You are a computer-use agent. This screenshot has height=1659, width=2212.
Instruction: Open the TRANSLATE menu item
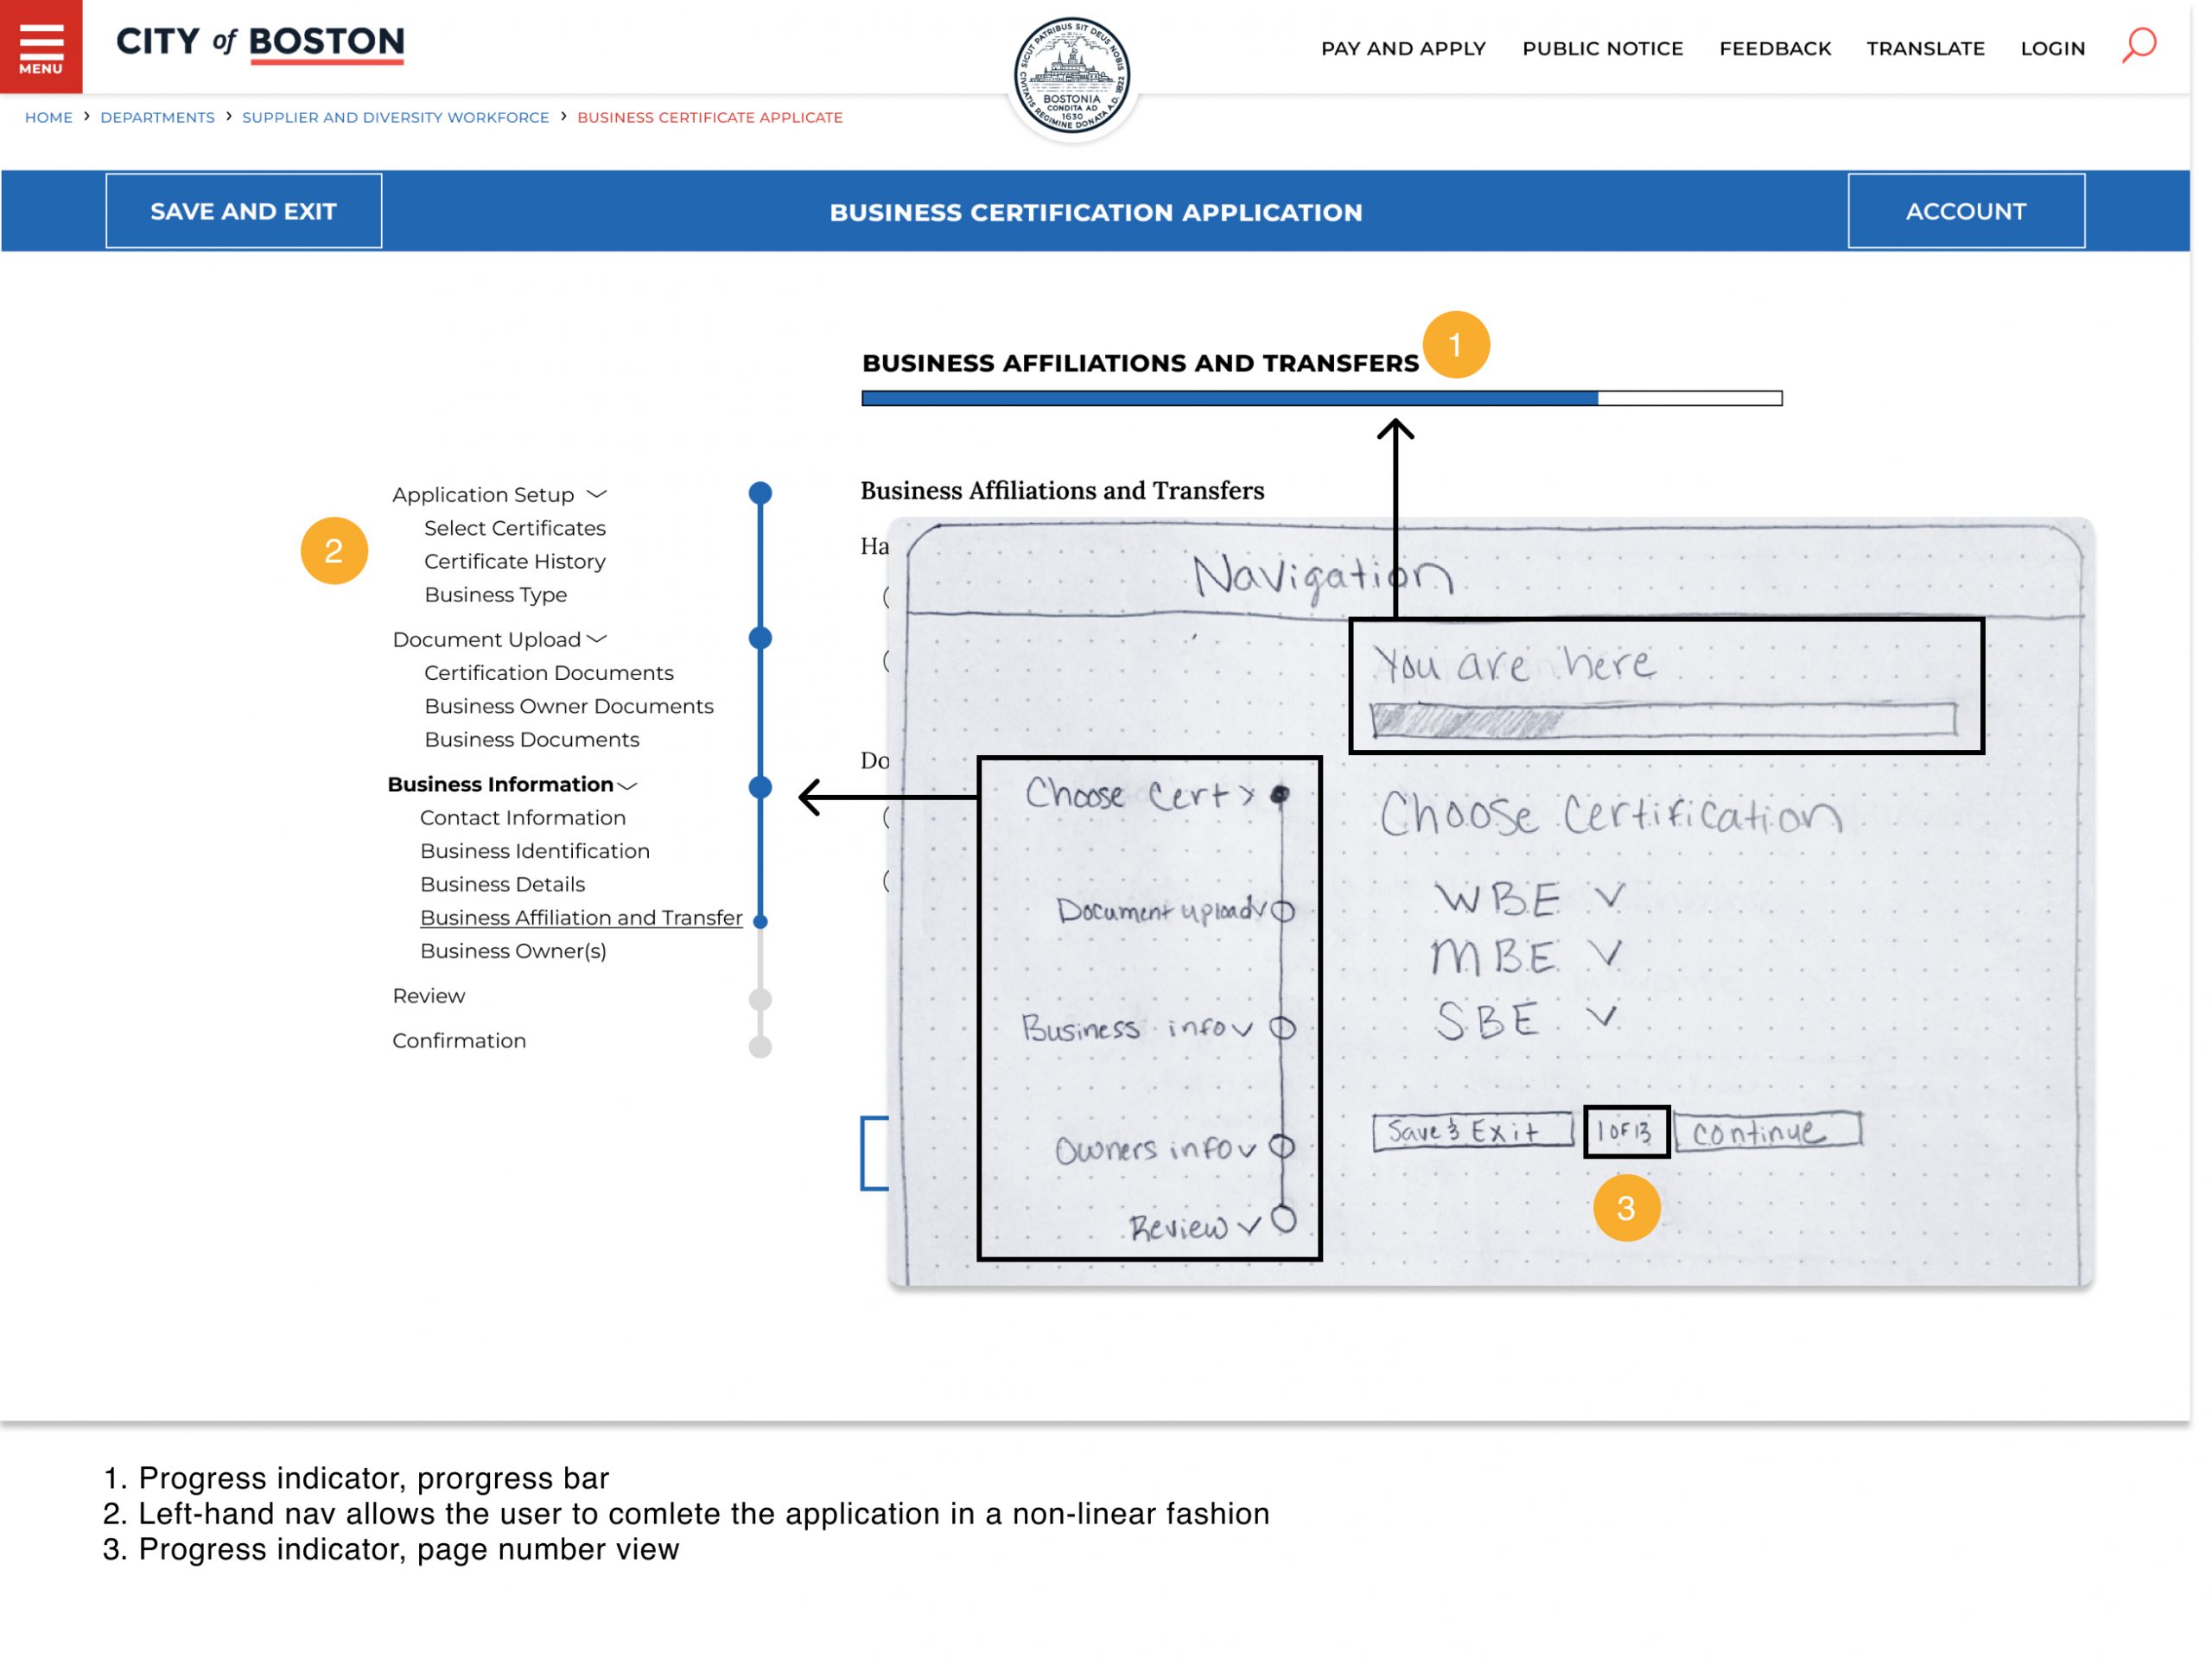click(1925, 48)
